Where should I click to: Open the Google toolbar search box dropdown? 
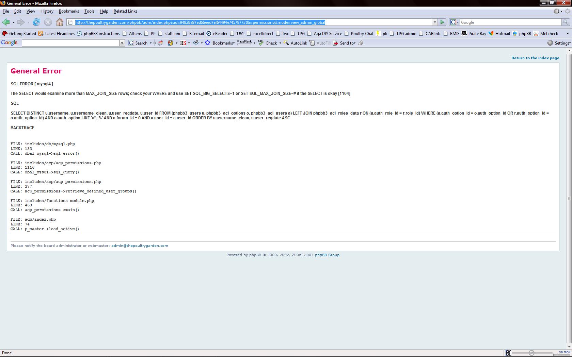coord(122,43)
